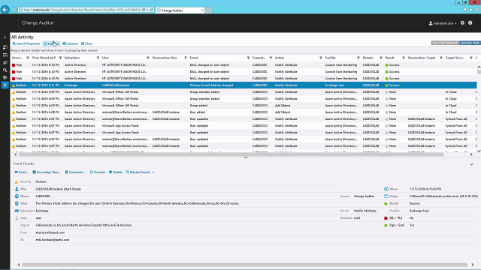
Task: Open the Facility column filter
Action: (x=358, y=58)
